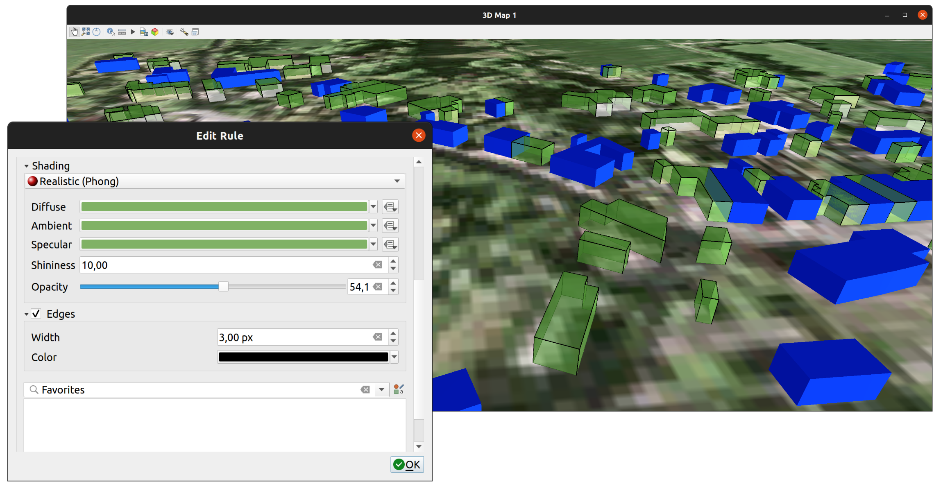Uncheck the Edges checkbox

coord(36,314)
